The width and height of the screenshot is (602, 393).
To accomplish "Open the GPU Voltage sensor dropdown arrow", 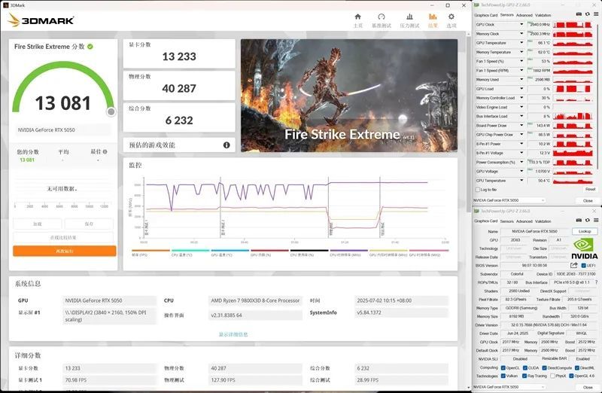I will pos(521,172).
